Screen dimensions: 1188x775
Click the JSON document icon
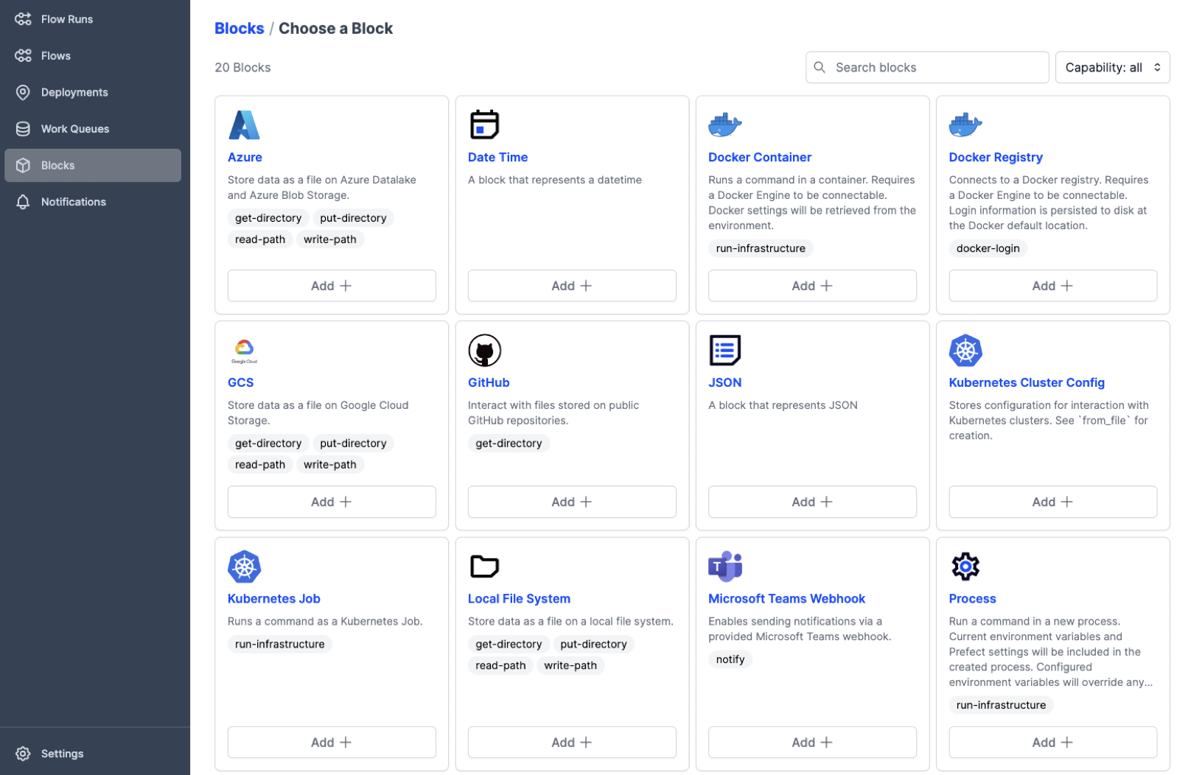[x=725, y=350]
